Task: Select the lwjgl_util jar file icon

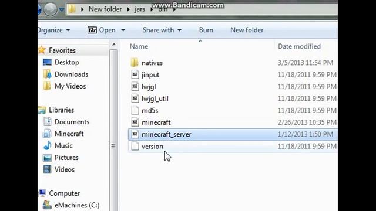Action: pyautogui.click(x=135, y=98)
